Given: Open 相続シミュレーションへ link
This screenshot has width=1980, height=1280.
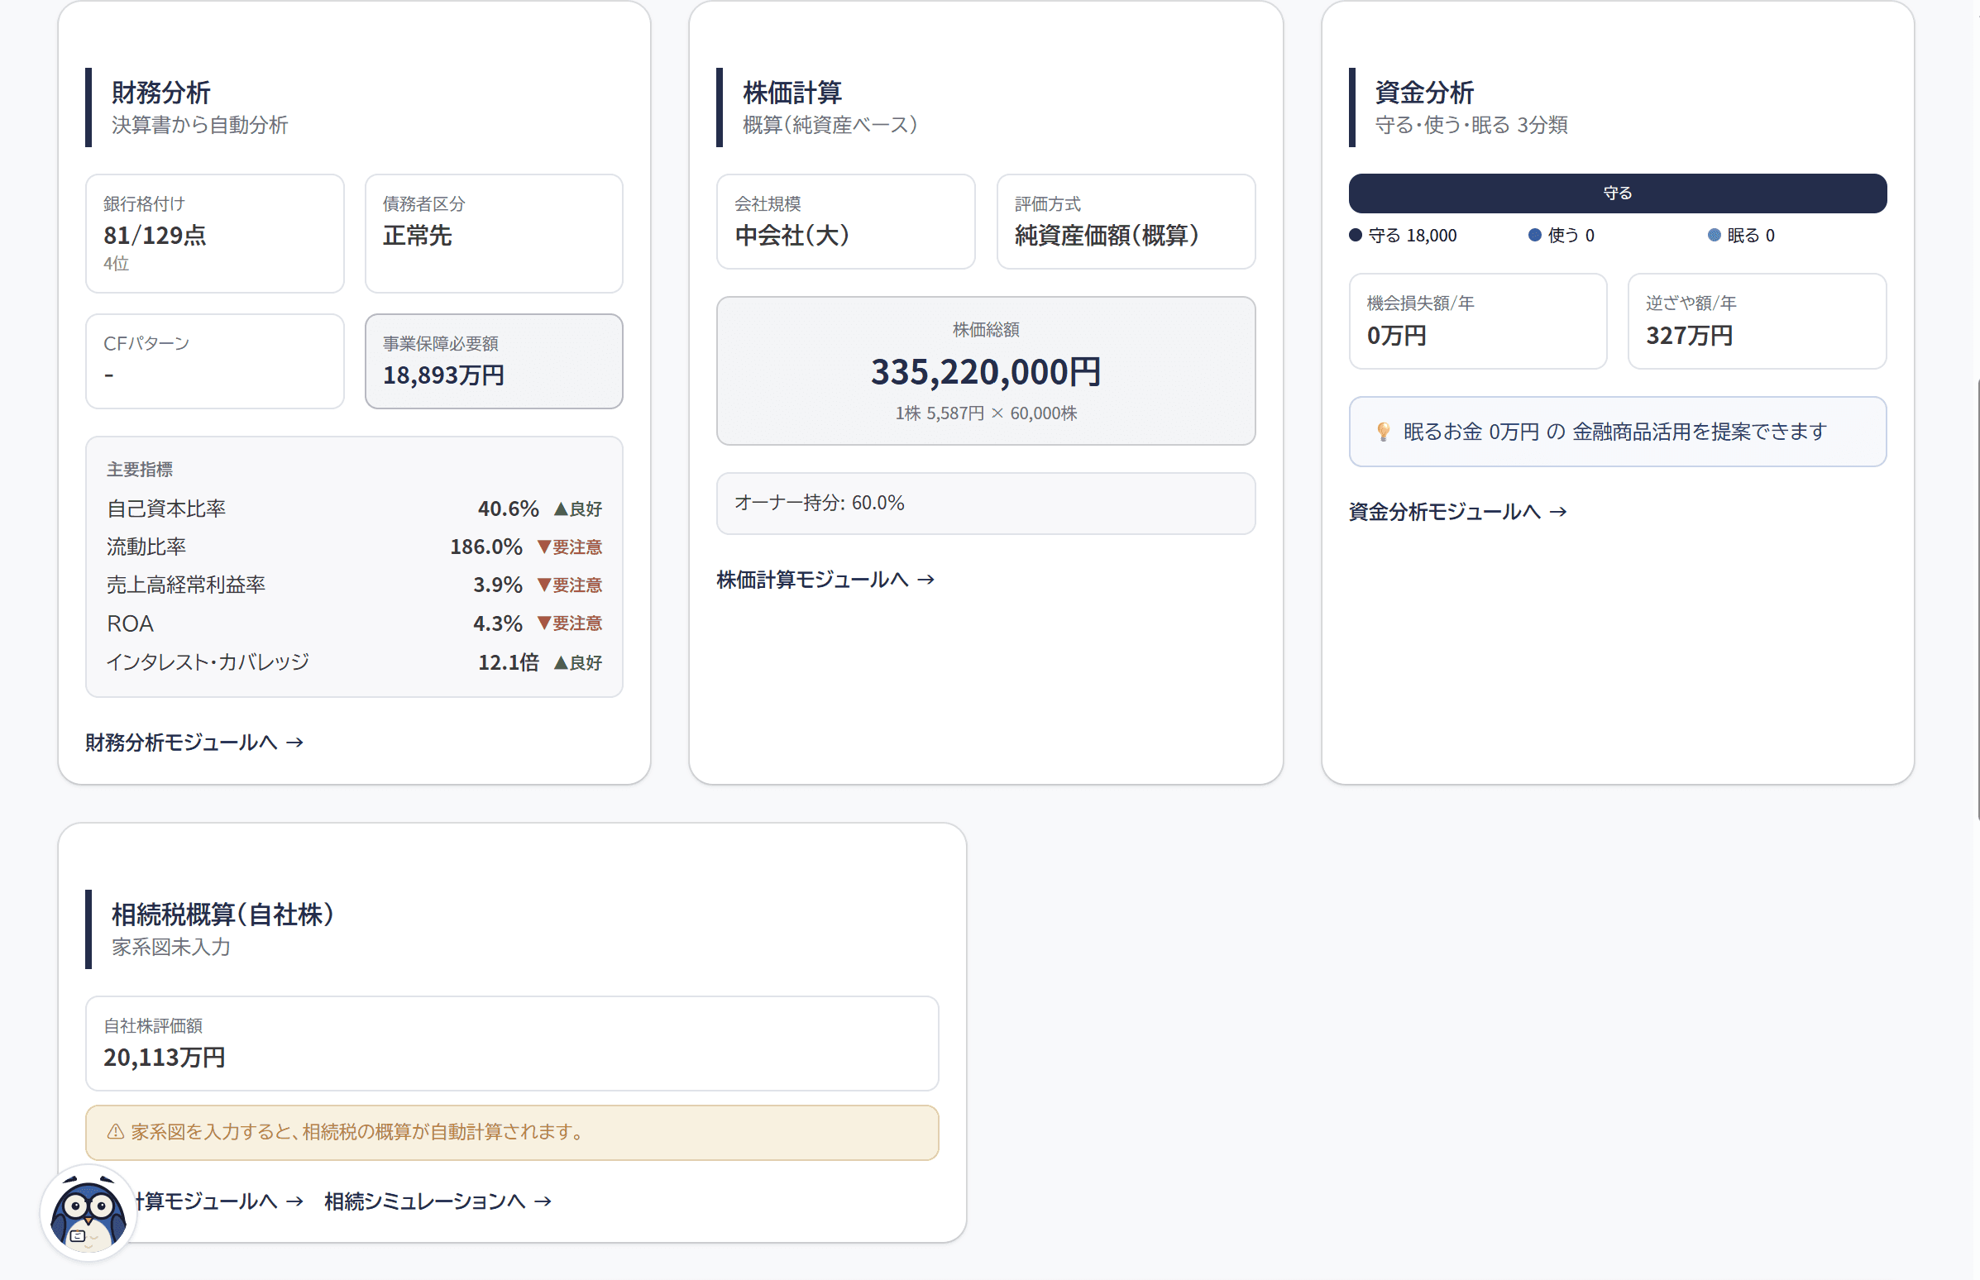Looking at the screenshot, I should tap(438, 1201).
